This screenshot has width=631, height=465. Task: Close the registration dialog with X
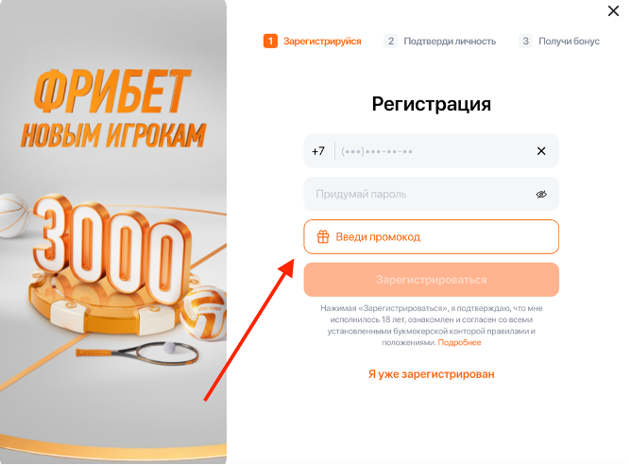click(613, 11)
